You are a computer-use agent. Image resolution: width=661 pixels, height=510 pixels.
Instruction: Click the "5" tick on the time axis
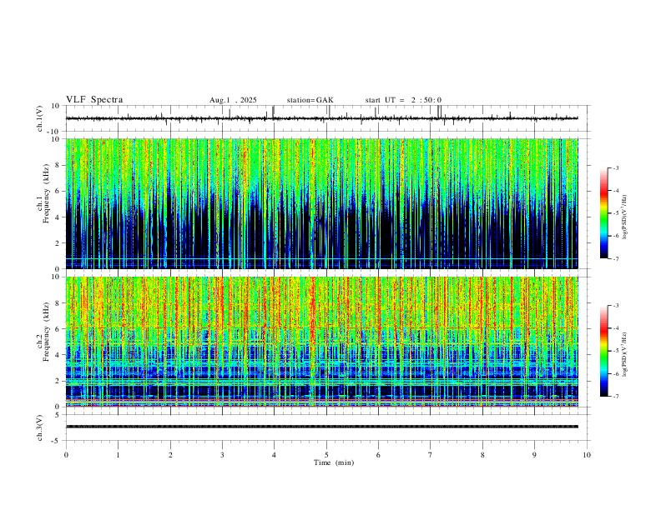click(x=326, y=455)
